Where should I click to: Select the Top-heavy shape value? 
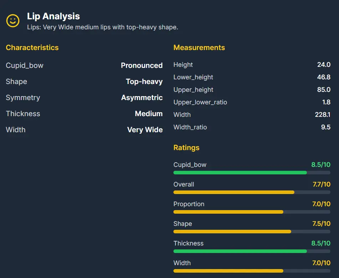click(144, 81)
